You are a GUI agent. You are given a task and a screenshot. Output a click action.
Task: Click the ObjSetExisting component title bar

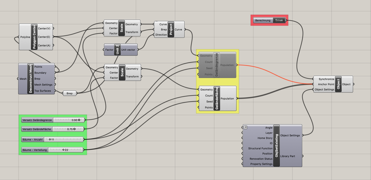click(x=276, y=146)
